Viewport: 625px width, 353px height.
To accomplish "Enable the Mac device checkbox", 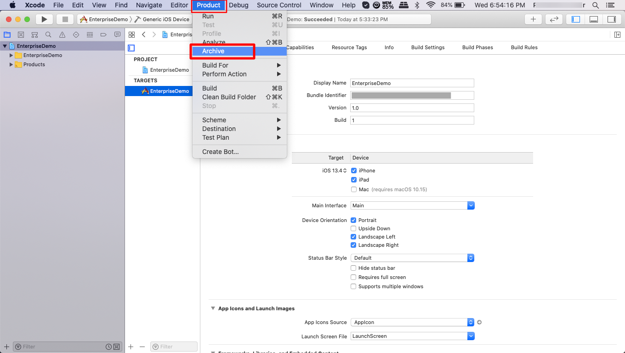I will (354, 189).
